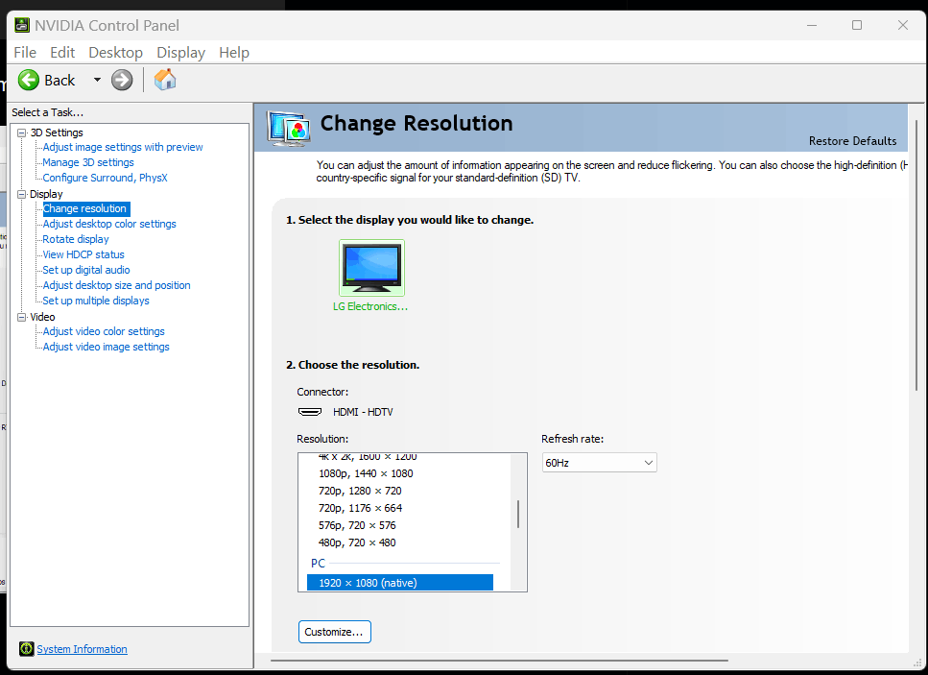Screen dimensions: 928x675
Task: Click the System Information icon
Action: pos(26,649)
